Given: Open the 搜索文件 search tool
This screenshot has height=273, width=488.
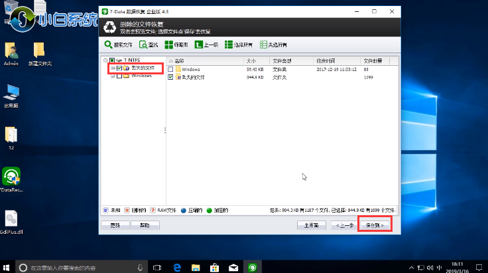Looking at the screenshot, I should point(118,45).
